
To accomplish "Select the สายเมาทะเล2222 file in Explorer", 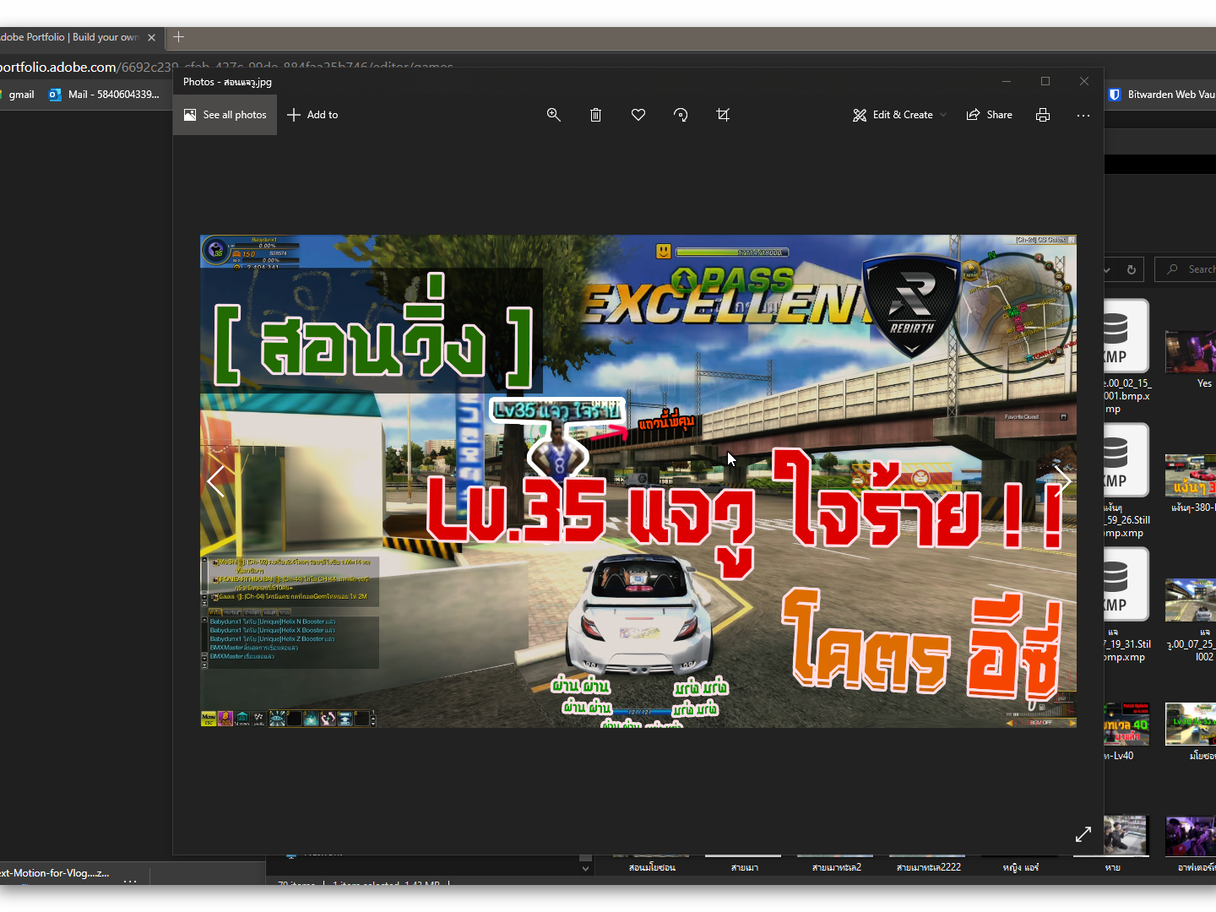I will click(928, 865).
